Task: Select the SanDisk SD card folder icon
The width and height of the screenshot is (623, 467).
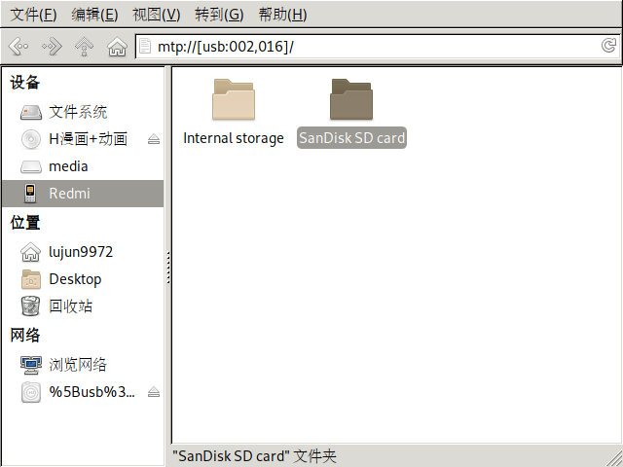Action: [x=351, y=99]
